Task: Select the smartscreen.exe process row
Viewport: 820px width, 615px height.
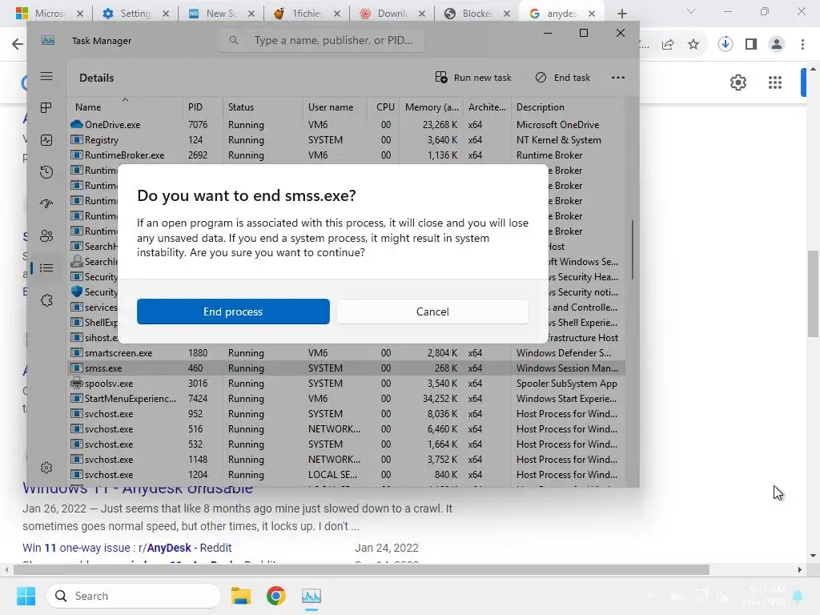Action: [346, 353]
